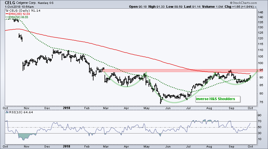
Task: Click the Open 90.18 value
Action: click(x=138, y=7)
